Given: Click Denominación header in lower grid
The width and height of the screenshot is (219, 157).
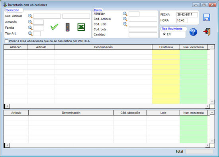Looking at the screenshot, I should coord(71,113).
